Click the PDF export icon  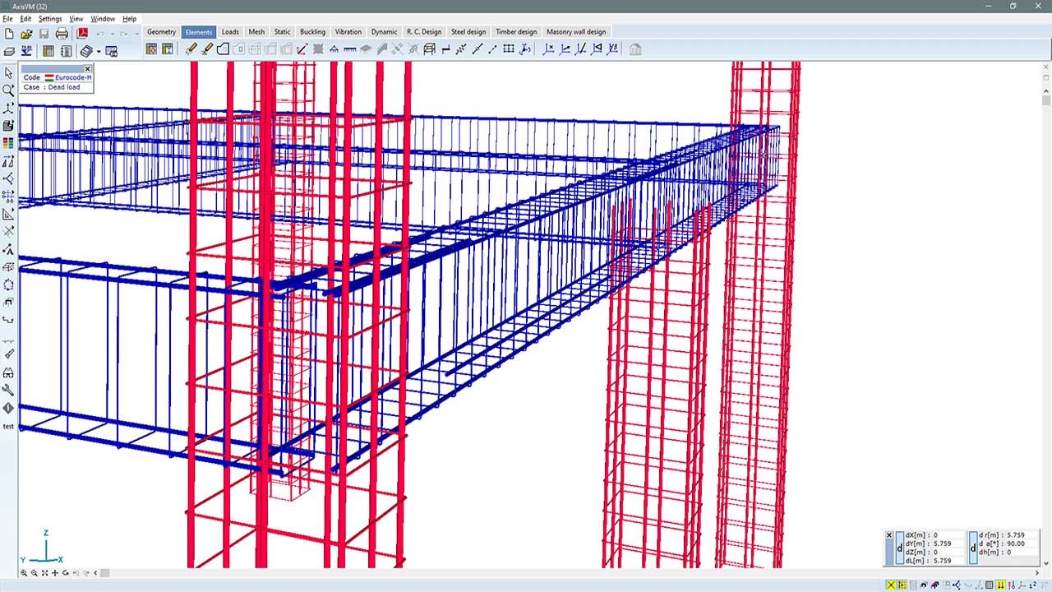coord(82,34)
